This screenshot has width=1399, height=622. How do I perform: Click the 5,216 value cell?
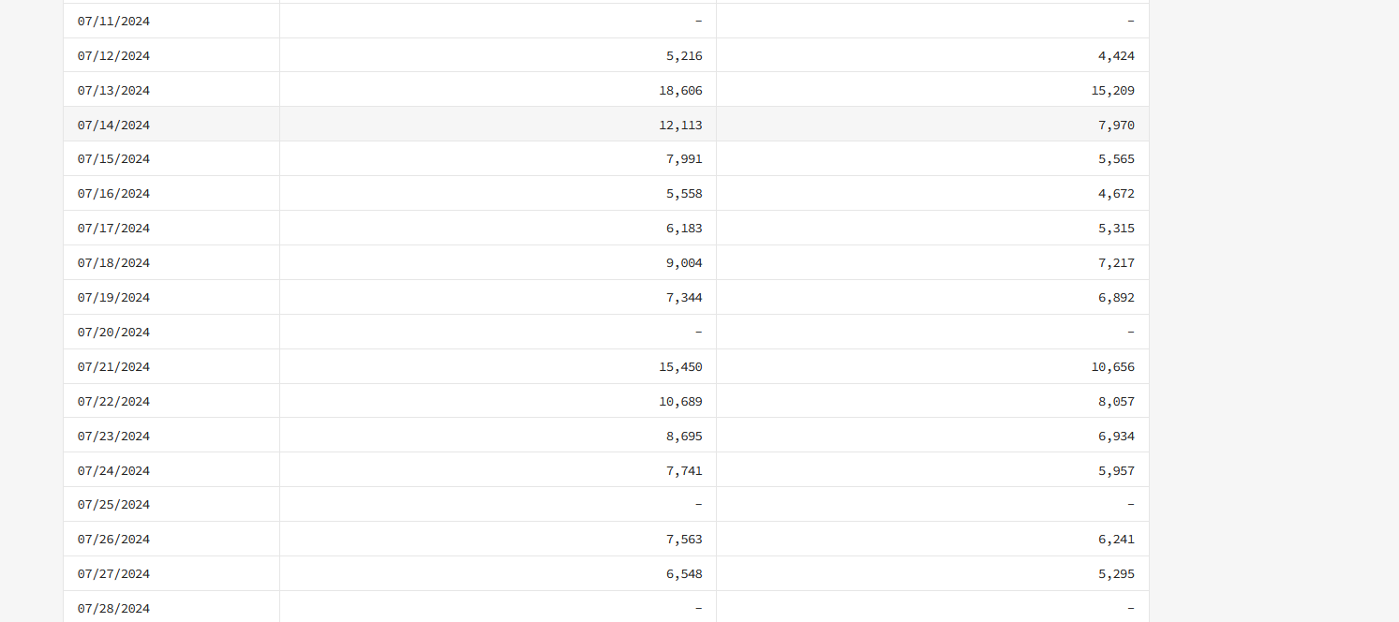[x=498, y=56]
